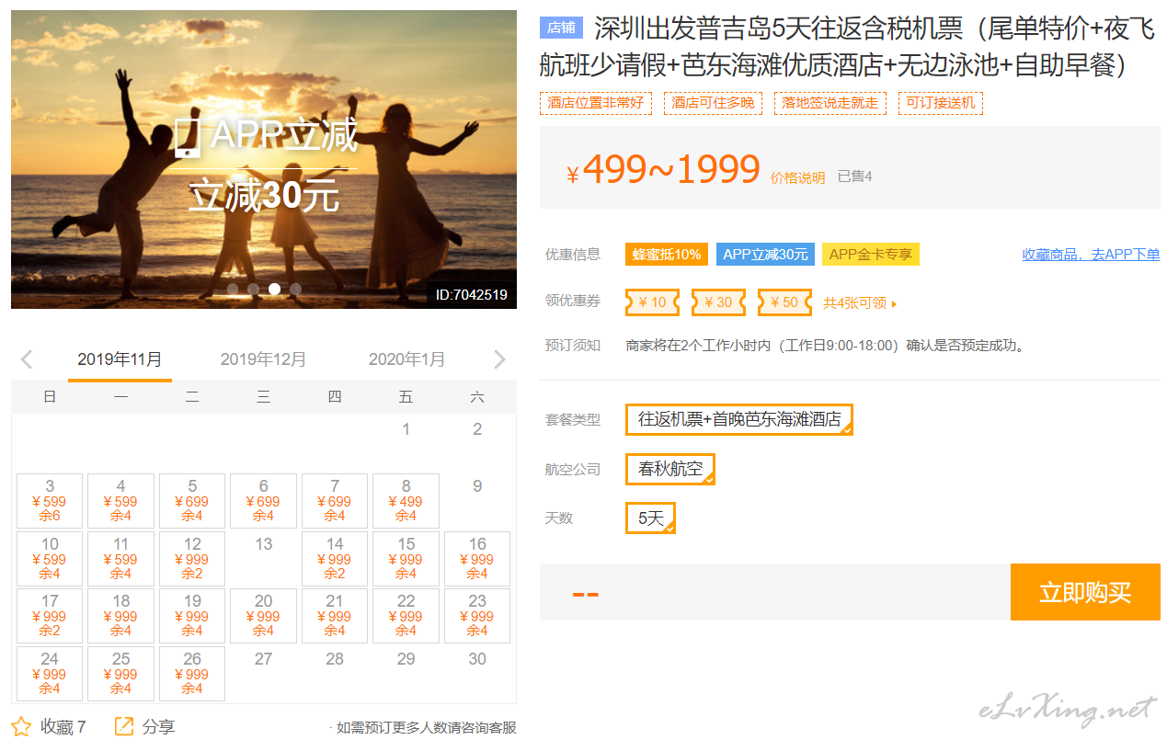Image resolution: width=1167 pixels, height=740 pixels.
Task: Go to next month with right arrow
Action: [499, 359]
